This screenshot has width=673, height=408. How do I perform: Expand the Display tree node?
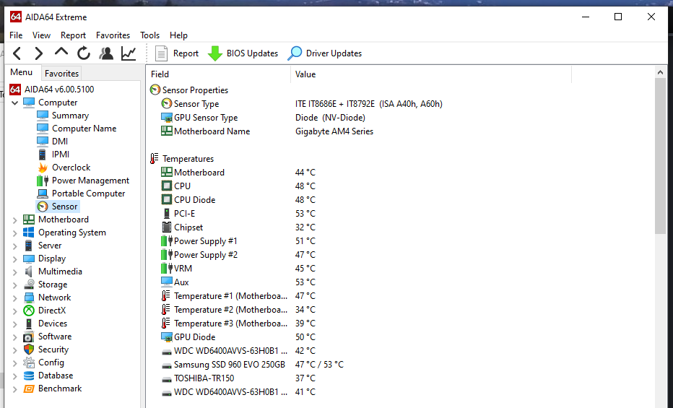coord(15,259)
